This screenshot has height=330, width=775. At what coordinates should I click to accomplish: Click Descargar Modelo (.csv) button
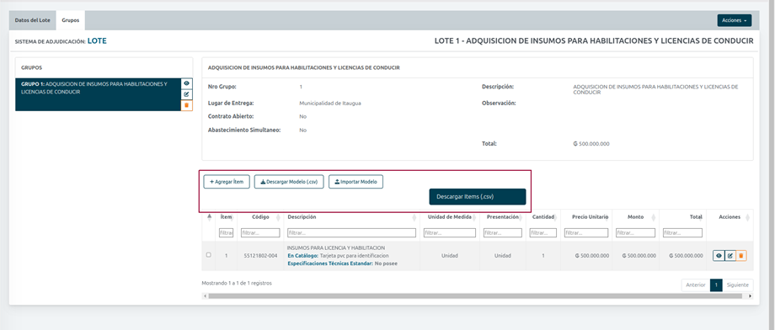(x=289, y=182)
